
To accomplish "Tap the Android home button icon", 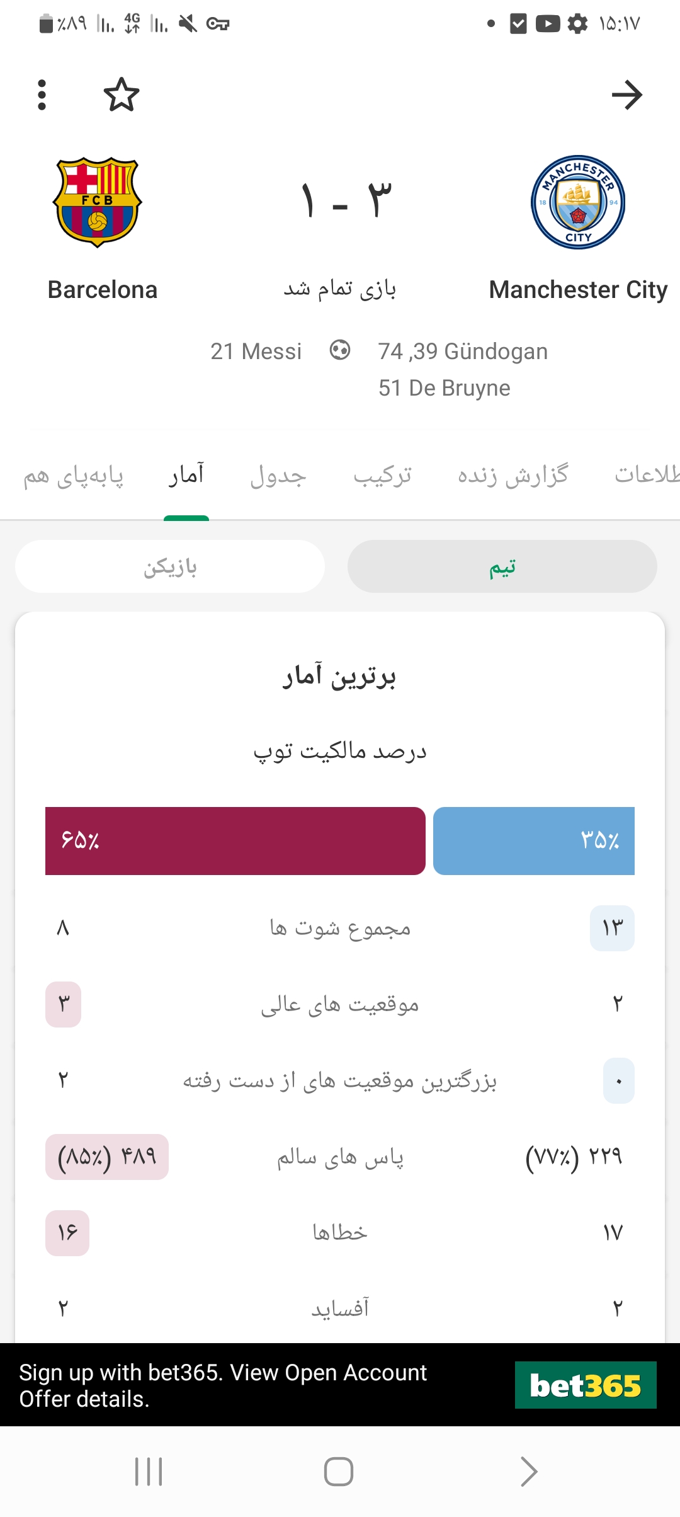I will pos(339,1472).
